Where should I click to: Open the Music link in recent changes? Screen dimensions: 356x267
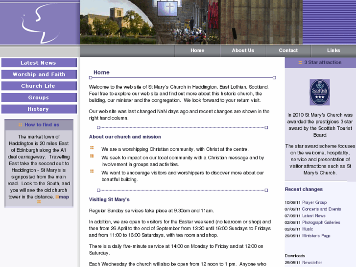point(308,229)
